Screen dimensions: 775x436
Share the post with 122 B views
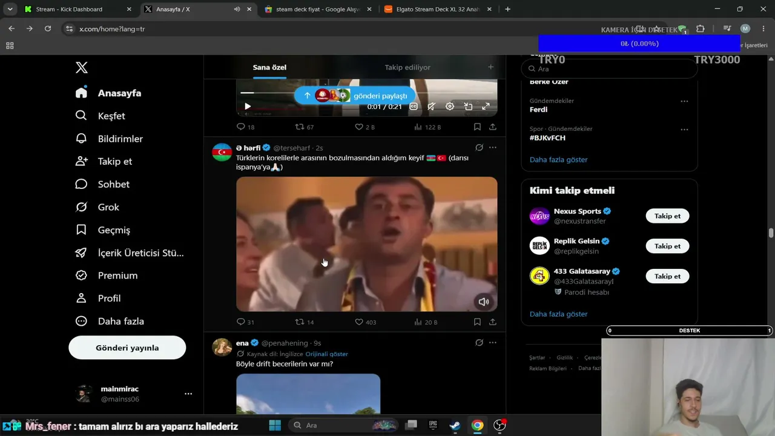[493, 127]
